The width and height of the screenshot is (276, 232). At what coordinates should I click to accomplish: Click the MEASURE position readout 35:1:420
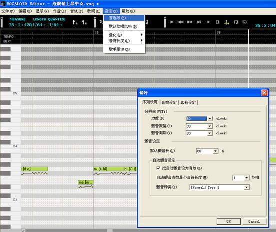coord(20,25)
